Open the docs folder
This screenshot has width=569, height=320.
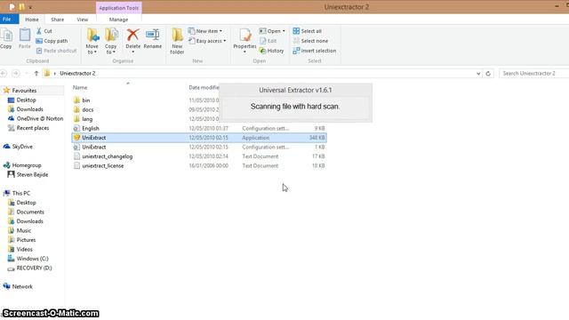point(87,109)
